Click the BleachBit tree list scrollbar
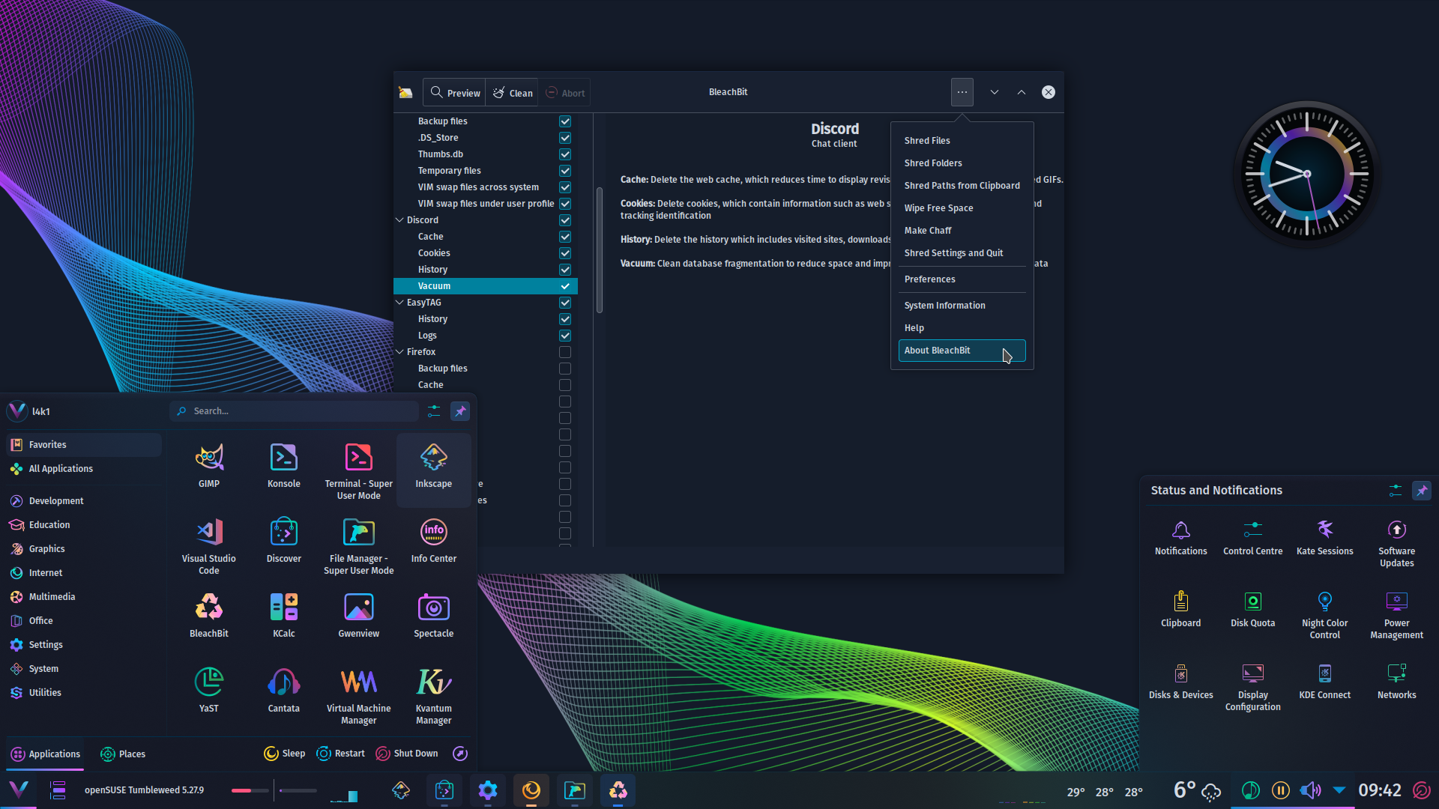The height and width of the screenshot is (809, 1439). coord(600,251)
